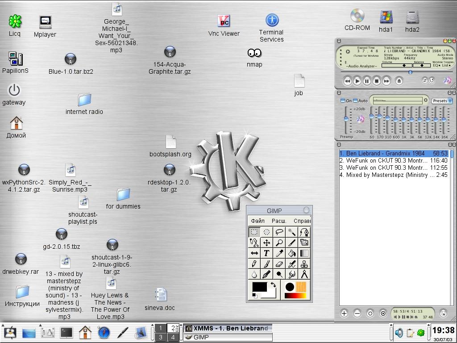
Task: Open the Файл menu in GIMP
Action: click(x=258, y=221)
